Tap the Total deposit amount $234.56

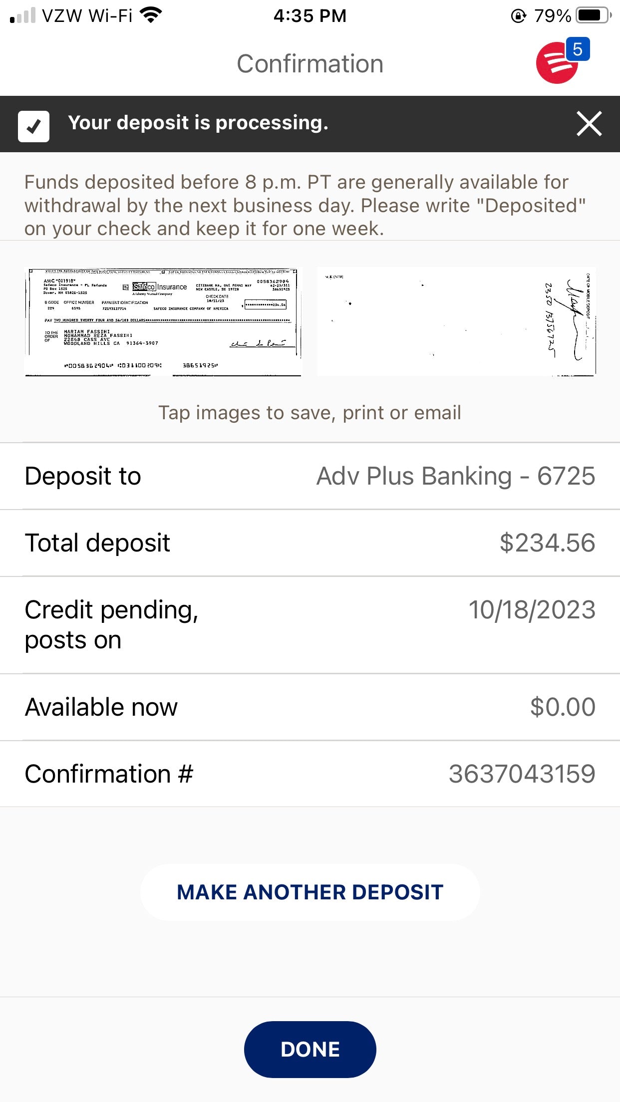click(547, 543)
